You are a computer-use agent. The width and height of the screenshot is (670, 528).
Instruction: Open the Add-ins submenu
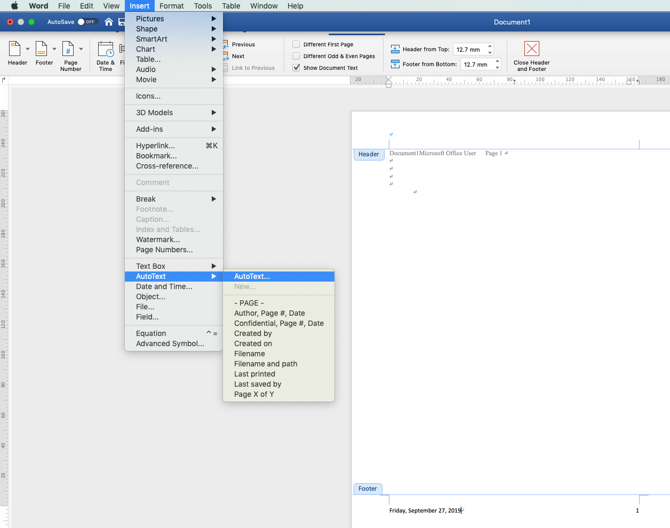174,129
